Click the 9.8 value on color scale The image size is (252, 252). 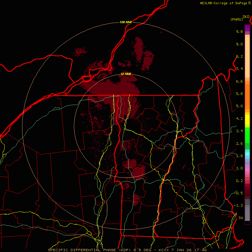pos(239,31)
